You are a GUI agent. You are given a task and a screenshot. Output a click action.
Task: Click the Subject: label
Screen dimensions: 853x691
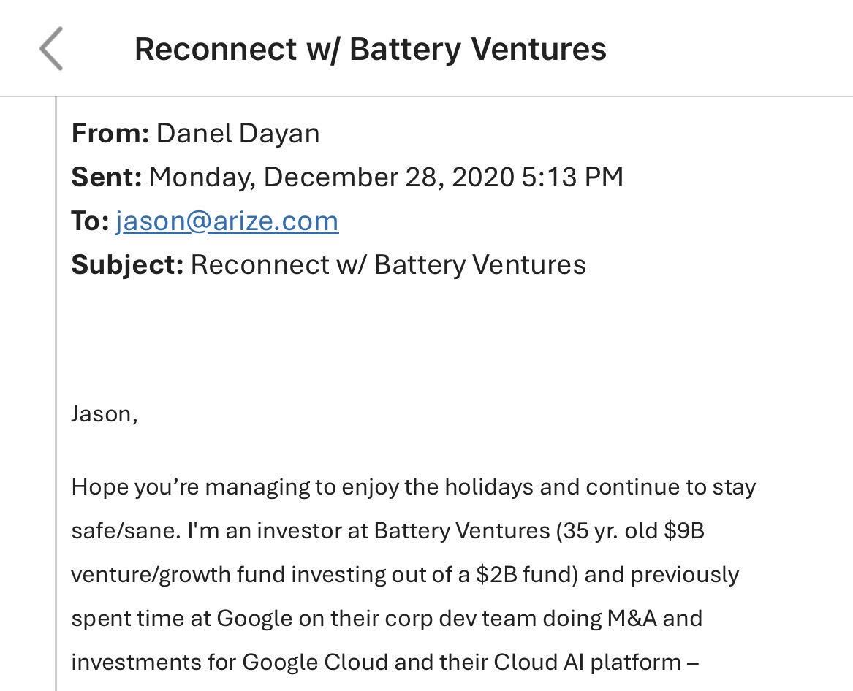click(x=127, y=265)
